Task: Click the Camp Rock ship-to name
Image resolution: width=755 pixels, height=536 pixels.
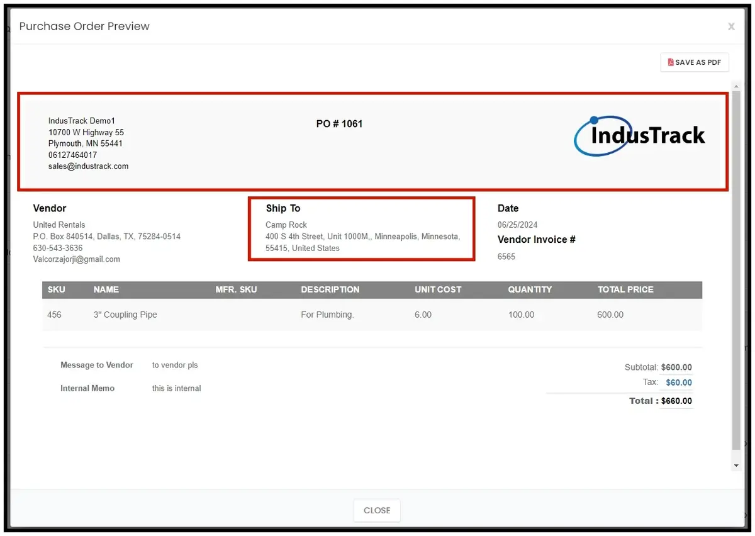Action: click(x=286, y=225)
